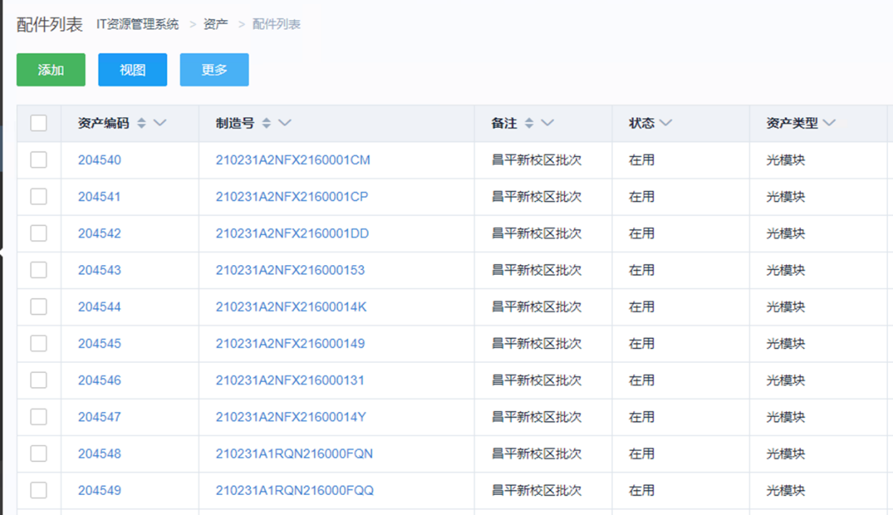Open serial 210231A2NFX2160001DD
The image size is (893, 515).
click(293, 233)
